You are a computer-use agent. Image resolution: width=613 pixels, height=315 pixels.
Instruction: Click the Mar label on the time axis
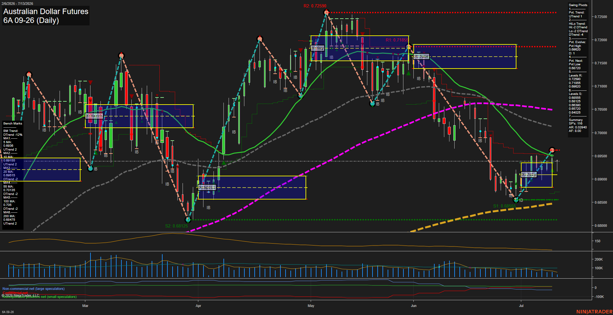tap(85, 306)
